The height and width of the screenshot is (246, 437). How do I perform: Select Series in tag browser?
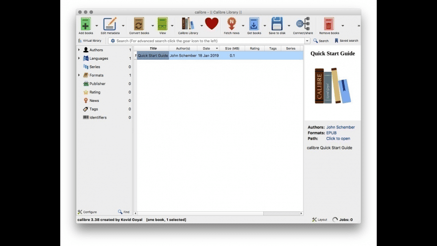pyautogui.click(x=95, y=67)
